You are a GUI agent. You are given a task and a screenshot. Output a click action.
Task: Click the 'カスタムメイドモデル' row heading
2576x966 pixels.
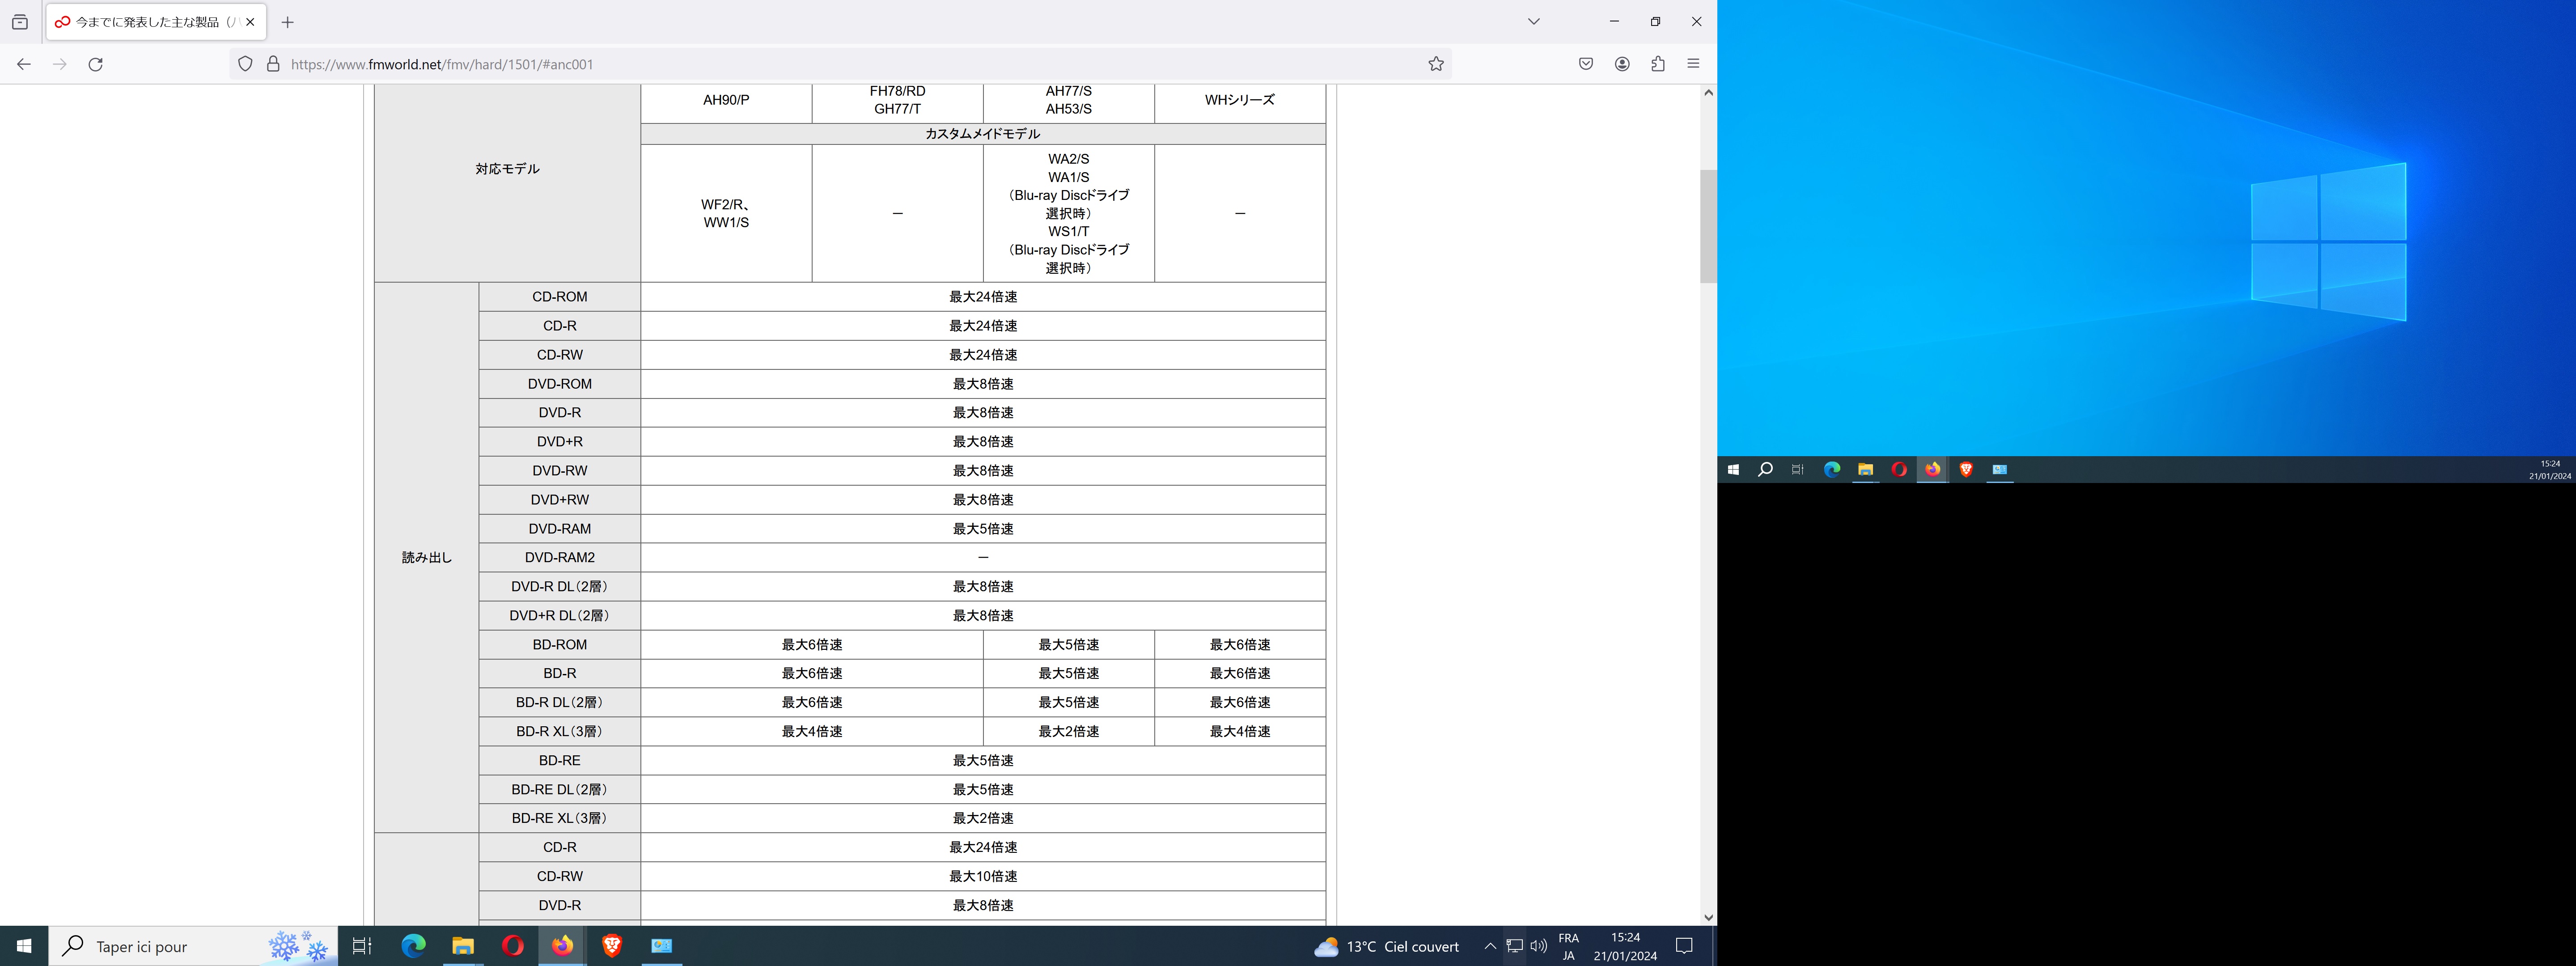(x=983, y=134)
